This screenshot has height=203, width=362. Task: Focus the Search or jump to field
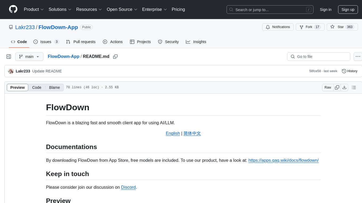coord(270,10)
